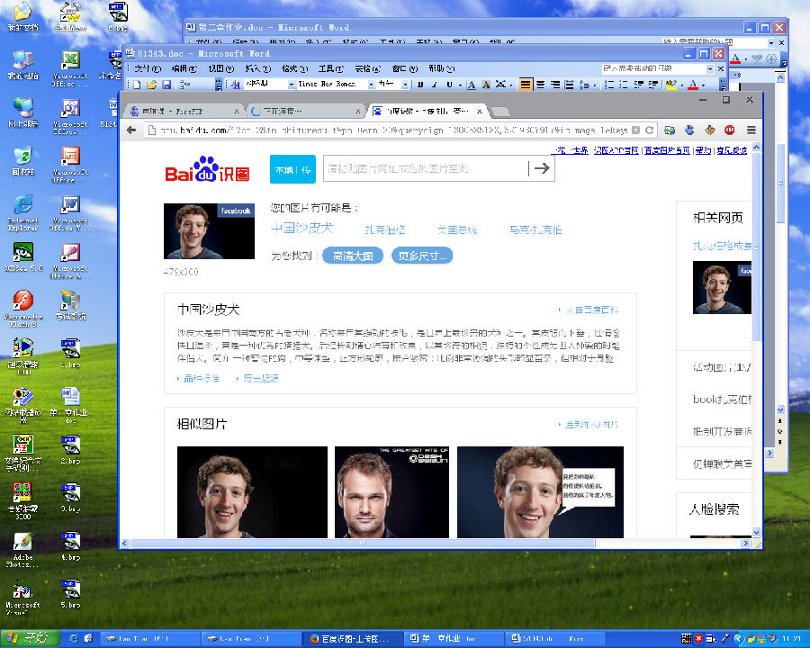This screenshot has width=810, height=648.
Task: Toggle justified alignment button in Word
Action: point(526,85)
